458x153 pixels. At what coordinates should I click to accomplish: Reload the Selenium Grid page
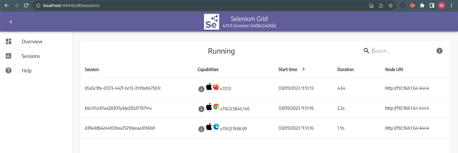(26, 5)
